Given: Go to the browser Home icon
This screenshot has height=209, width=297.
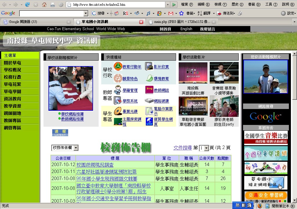Looking at the screenshot, I should pyautogui.click(x=44, y=5).
